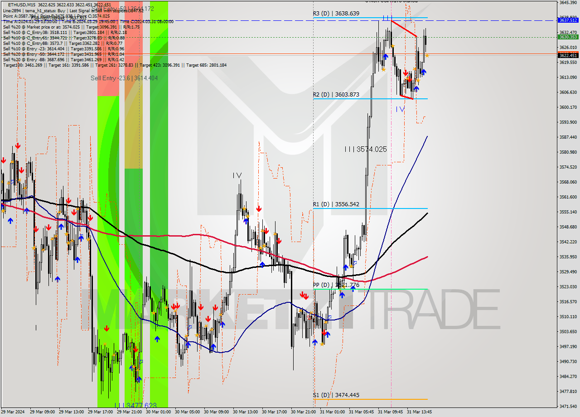Click the '31 Mar 09:45' time label
580x417 pixels.
391,412
